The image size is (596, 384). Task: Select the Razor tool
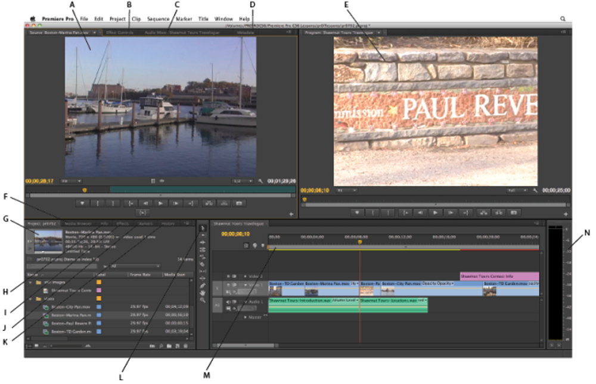coord(203,264)
